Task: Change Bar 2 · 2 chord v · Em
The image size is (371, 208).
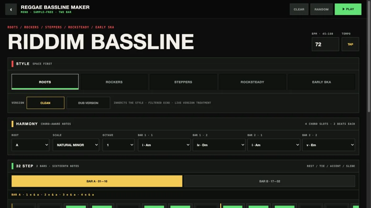Action: pos(329,145)
